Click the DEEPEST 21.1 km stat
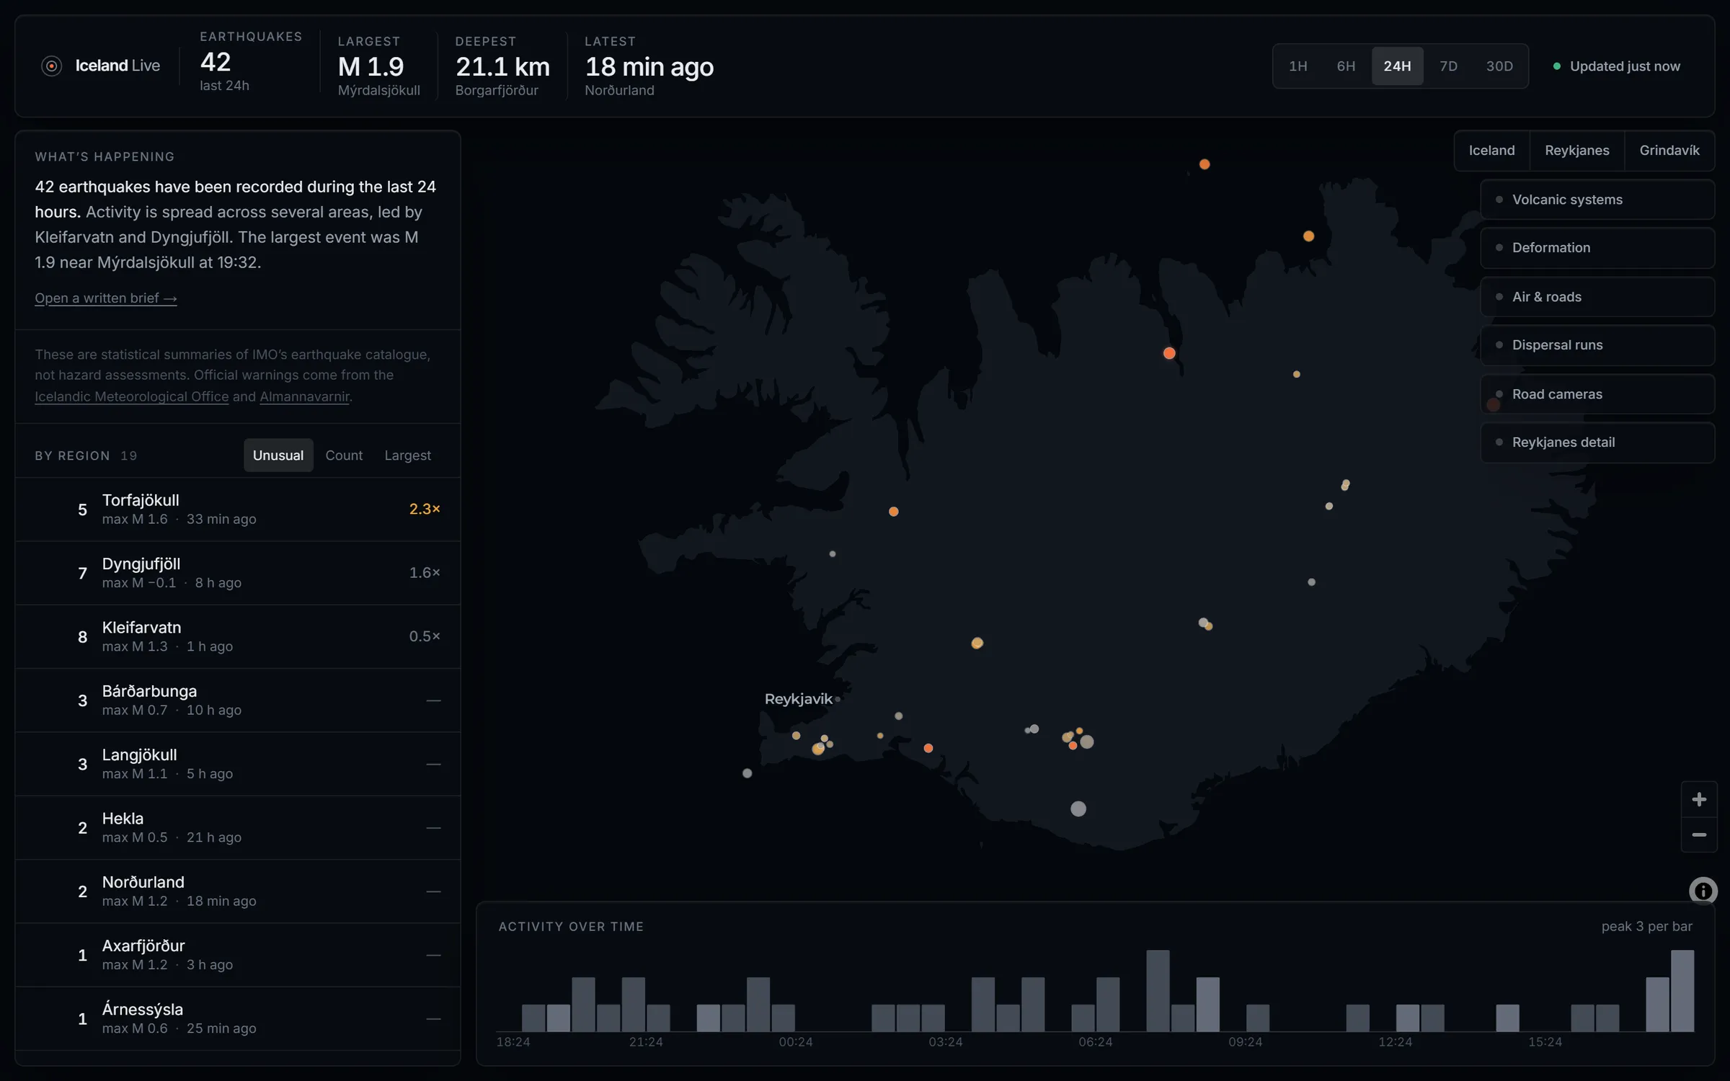Viewport: 1730px width, 1081px height. [x=502, y=66]
